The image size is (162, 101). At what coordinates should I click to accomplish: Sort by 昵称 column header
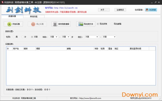pyautogui.click(x=29, y=49)
